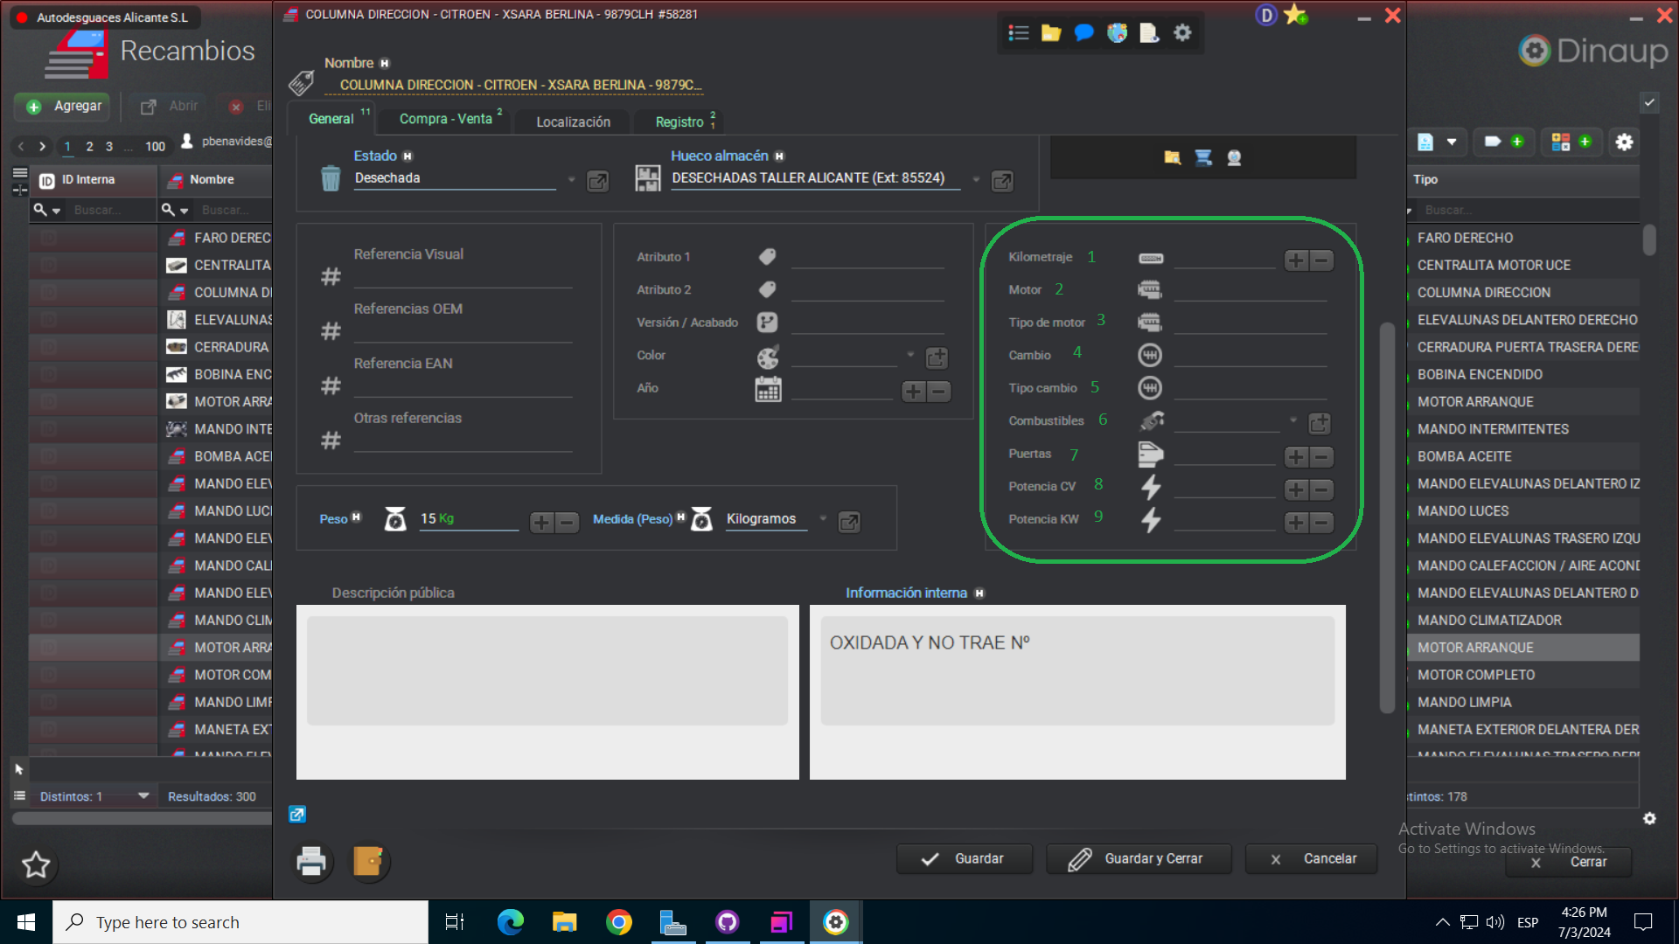Open the yellow folder toolbar icon
The image size is (1679, 944).
tap(1050, 33)
